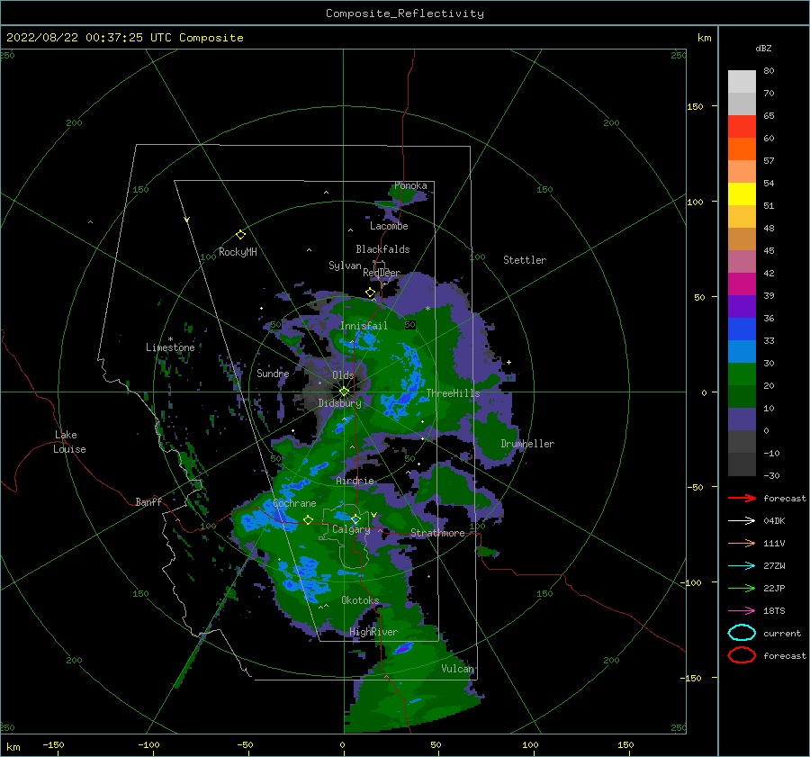Click the Lacombe city label

(389, 226)
